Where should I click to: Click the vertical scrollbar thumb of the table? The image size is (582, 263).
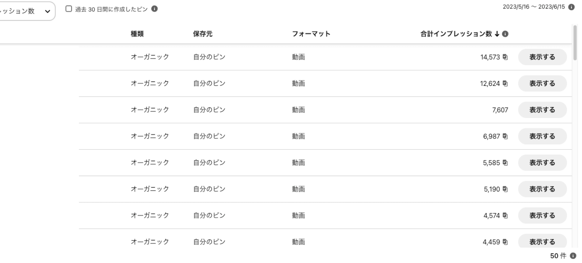tap(575, 42)
